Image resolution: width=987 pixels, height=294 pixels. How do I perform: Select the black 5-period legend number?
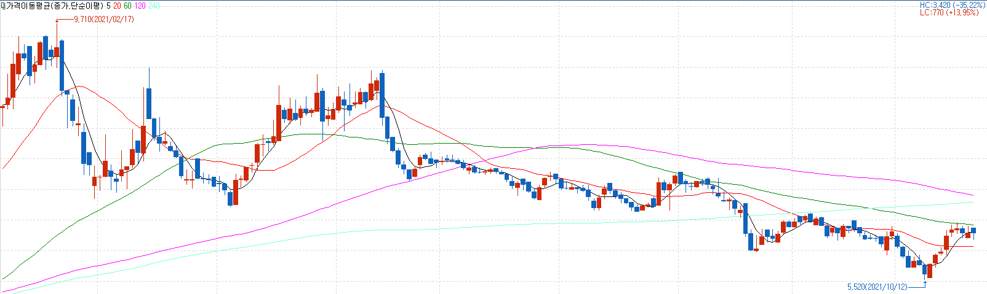(x=108, y=5)
